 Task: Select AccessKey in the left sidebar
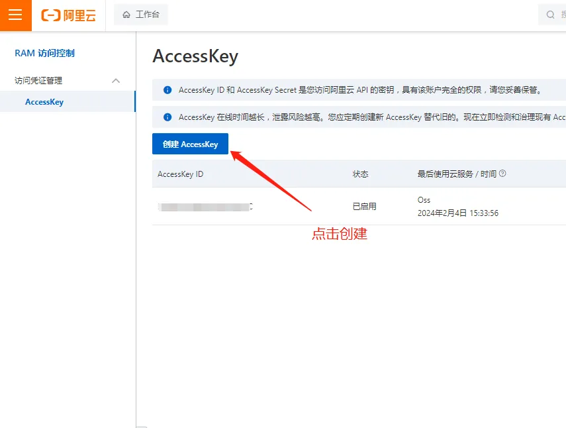pos(44,102)
